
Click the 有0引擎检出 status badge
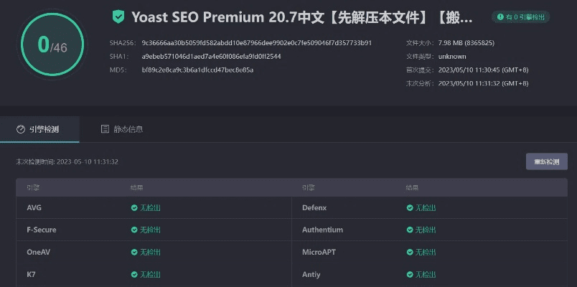tap(518, 17)
